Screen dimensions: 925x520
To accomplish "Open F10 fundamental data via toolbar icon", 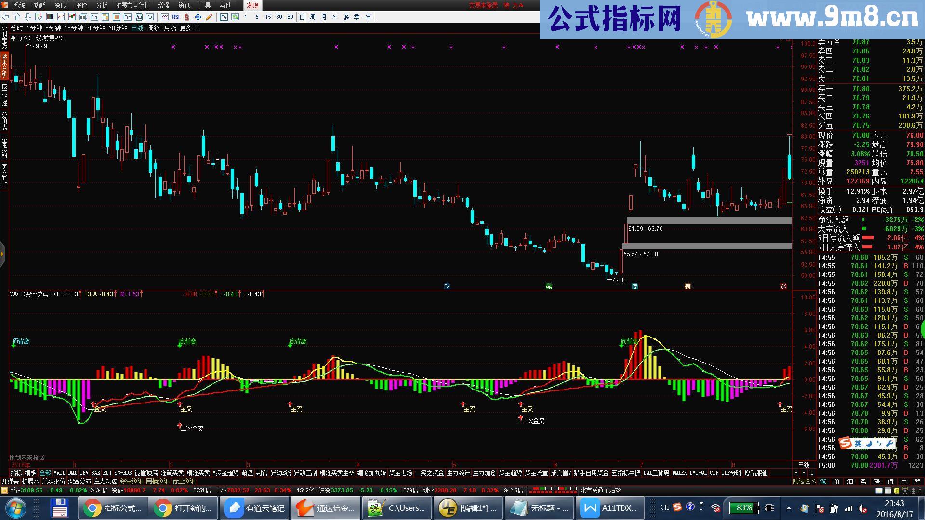I will 94,17.
